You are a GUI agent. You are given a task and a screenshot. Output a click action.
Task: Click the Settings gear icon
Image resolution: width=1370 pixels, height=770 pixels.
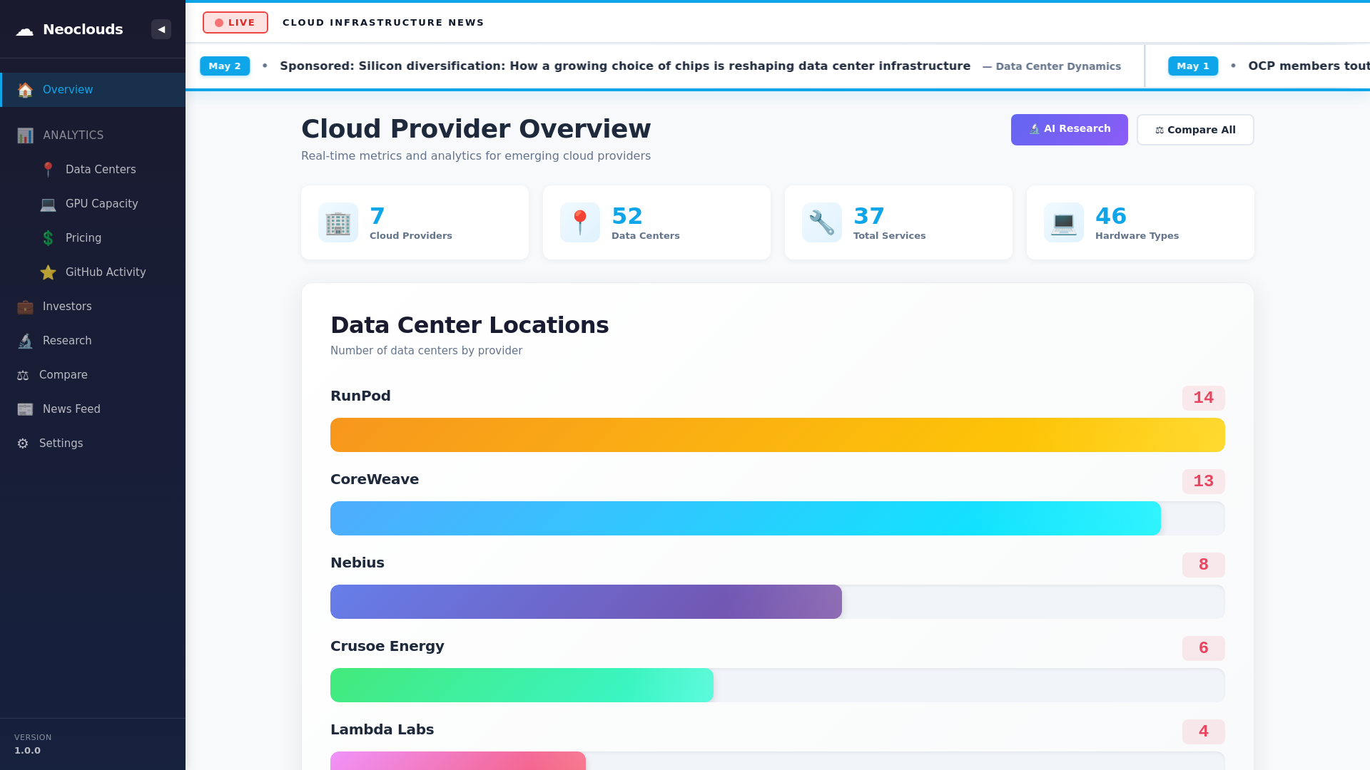[x=23, y=443]
